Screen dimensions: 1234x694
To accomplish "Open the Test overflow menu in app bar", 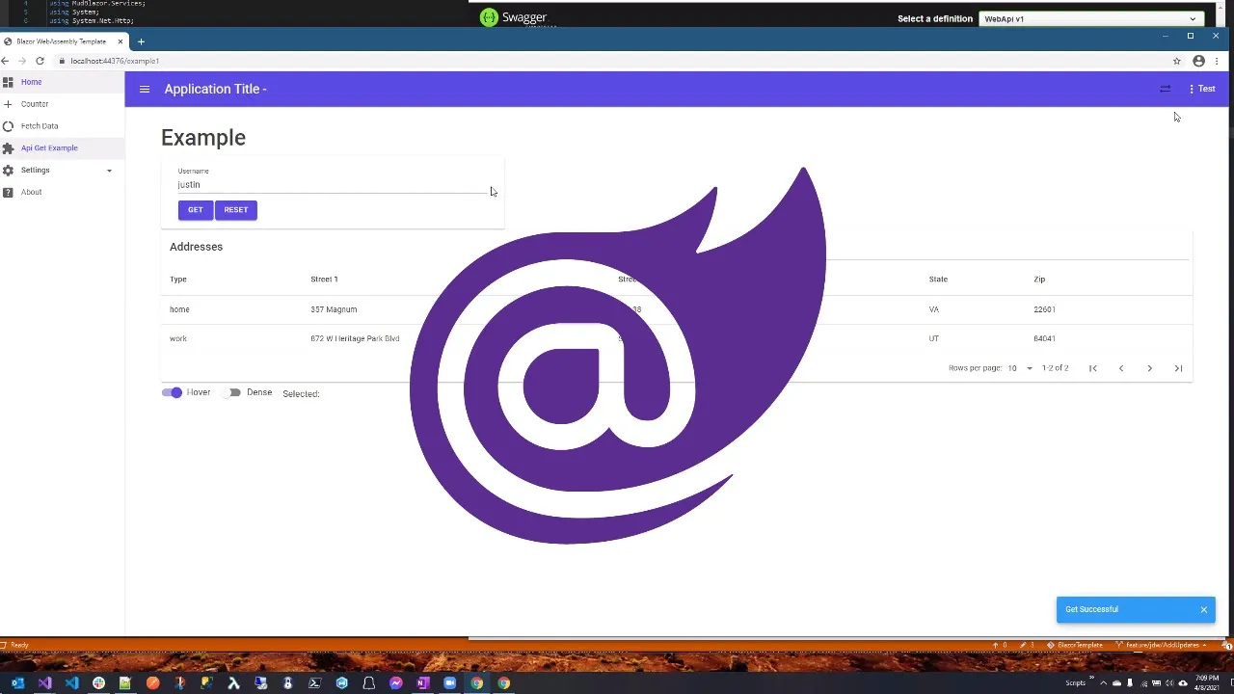I will tap(1201, 89).
